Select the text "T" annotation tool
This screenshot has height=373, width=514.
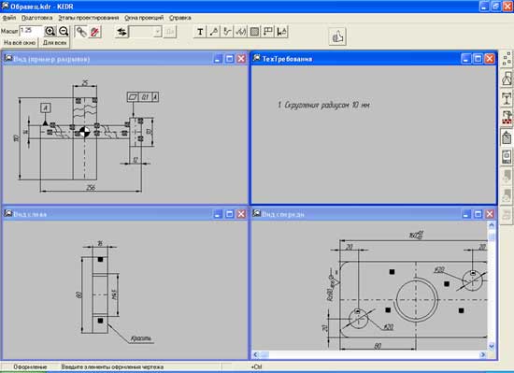[200, 32]
